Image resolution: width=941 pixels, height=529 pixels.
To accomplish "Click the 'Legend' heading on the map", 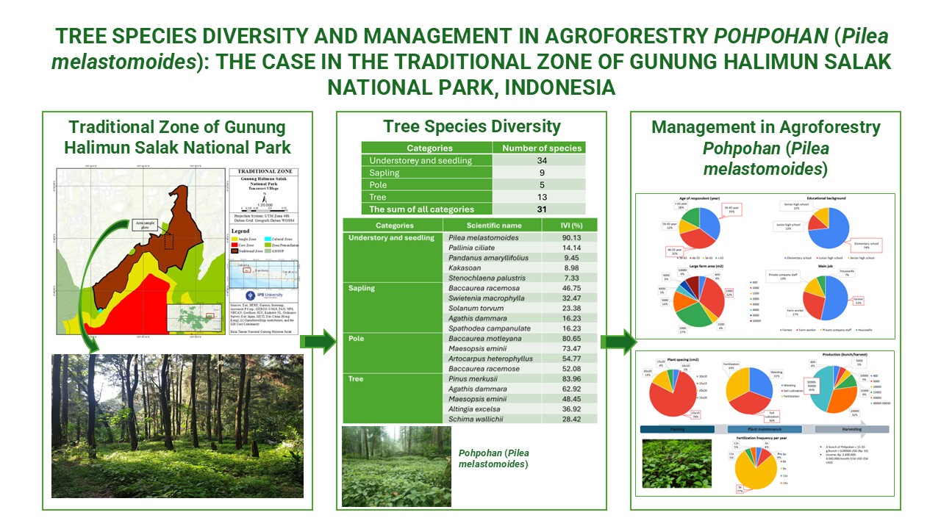I will point(240,231).
